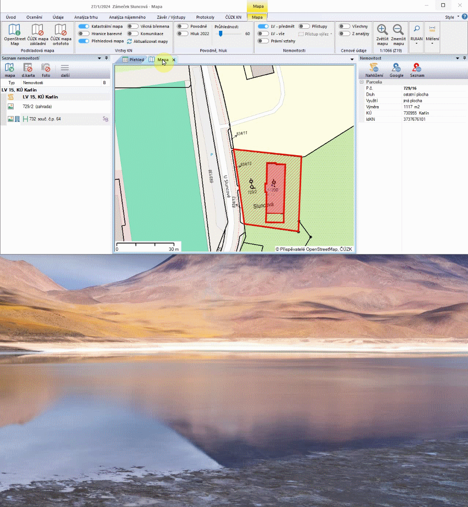
Task: Adjust the Průhlednost slider
Action: pyautogui.click(x=221, y=33)
